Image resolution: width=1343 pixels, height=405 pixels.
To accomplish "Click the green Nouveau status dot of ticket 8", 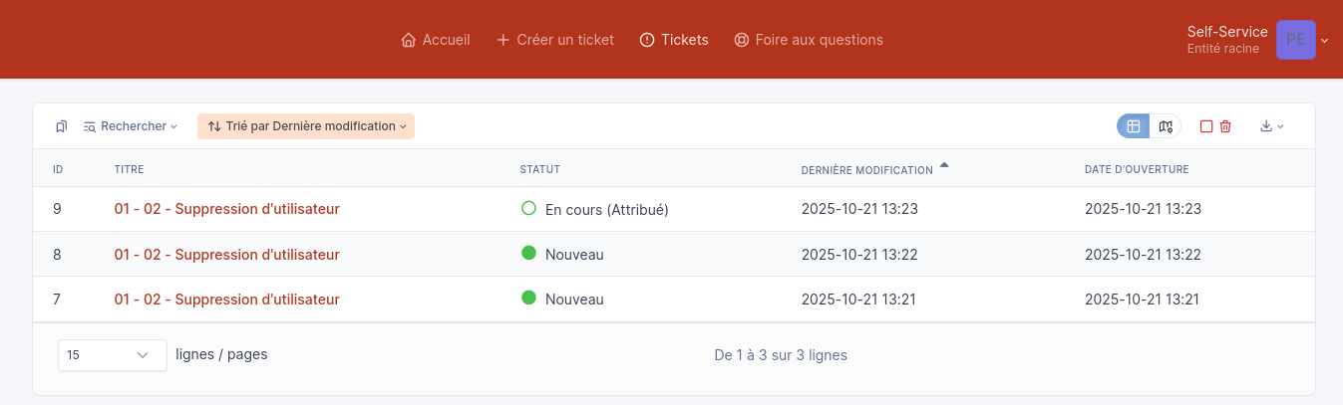I will tap(529, 253).
